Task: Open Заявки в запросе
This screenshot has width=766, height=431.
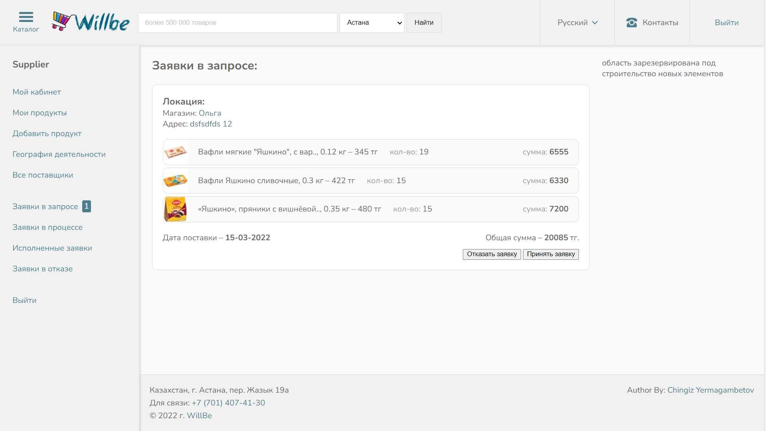Action: tap(45, 207)
